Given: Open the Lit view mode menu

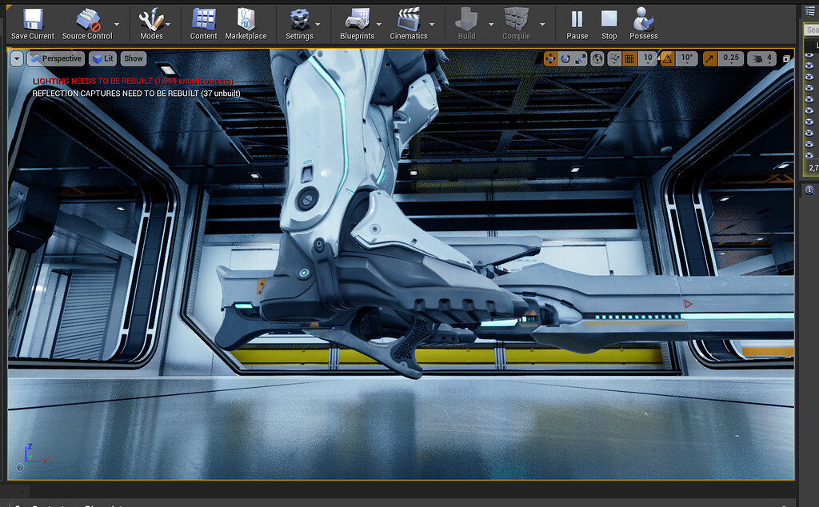Looking at the screenshot, I should (x=102, y=58).
